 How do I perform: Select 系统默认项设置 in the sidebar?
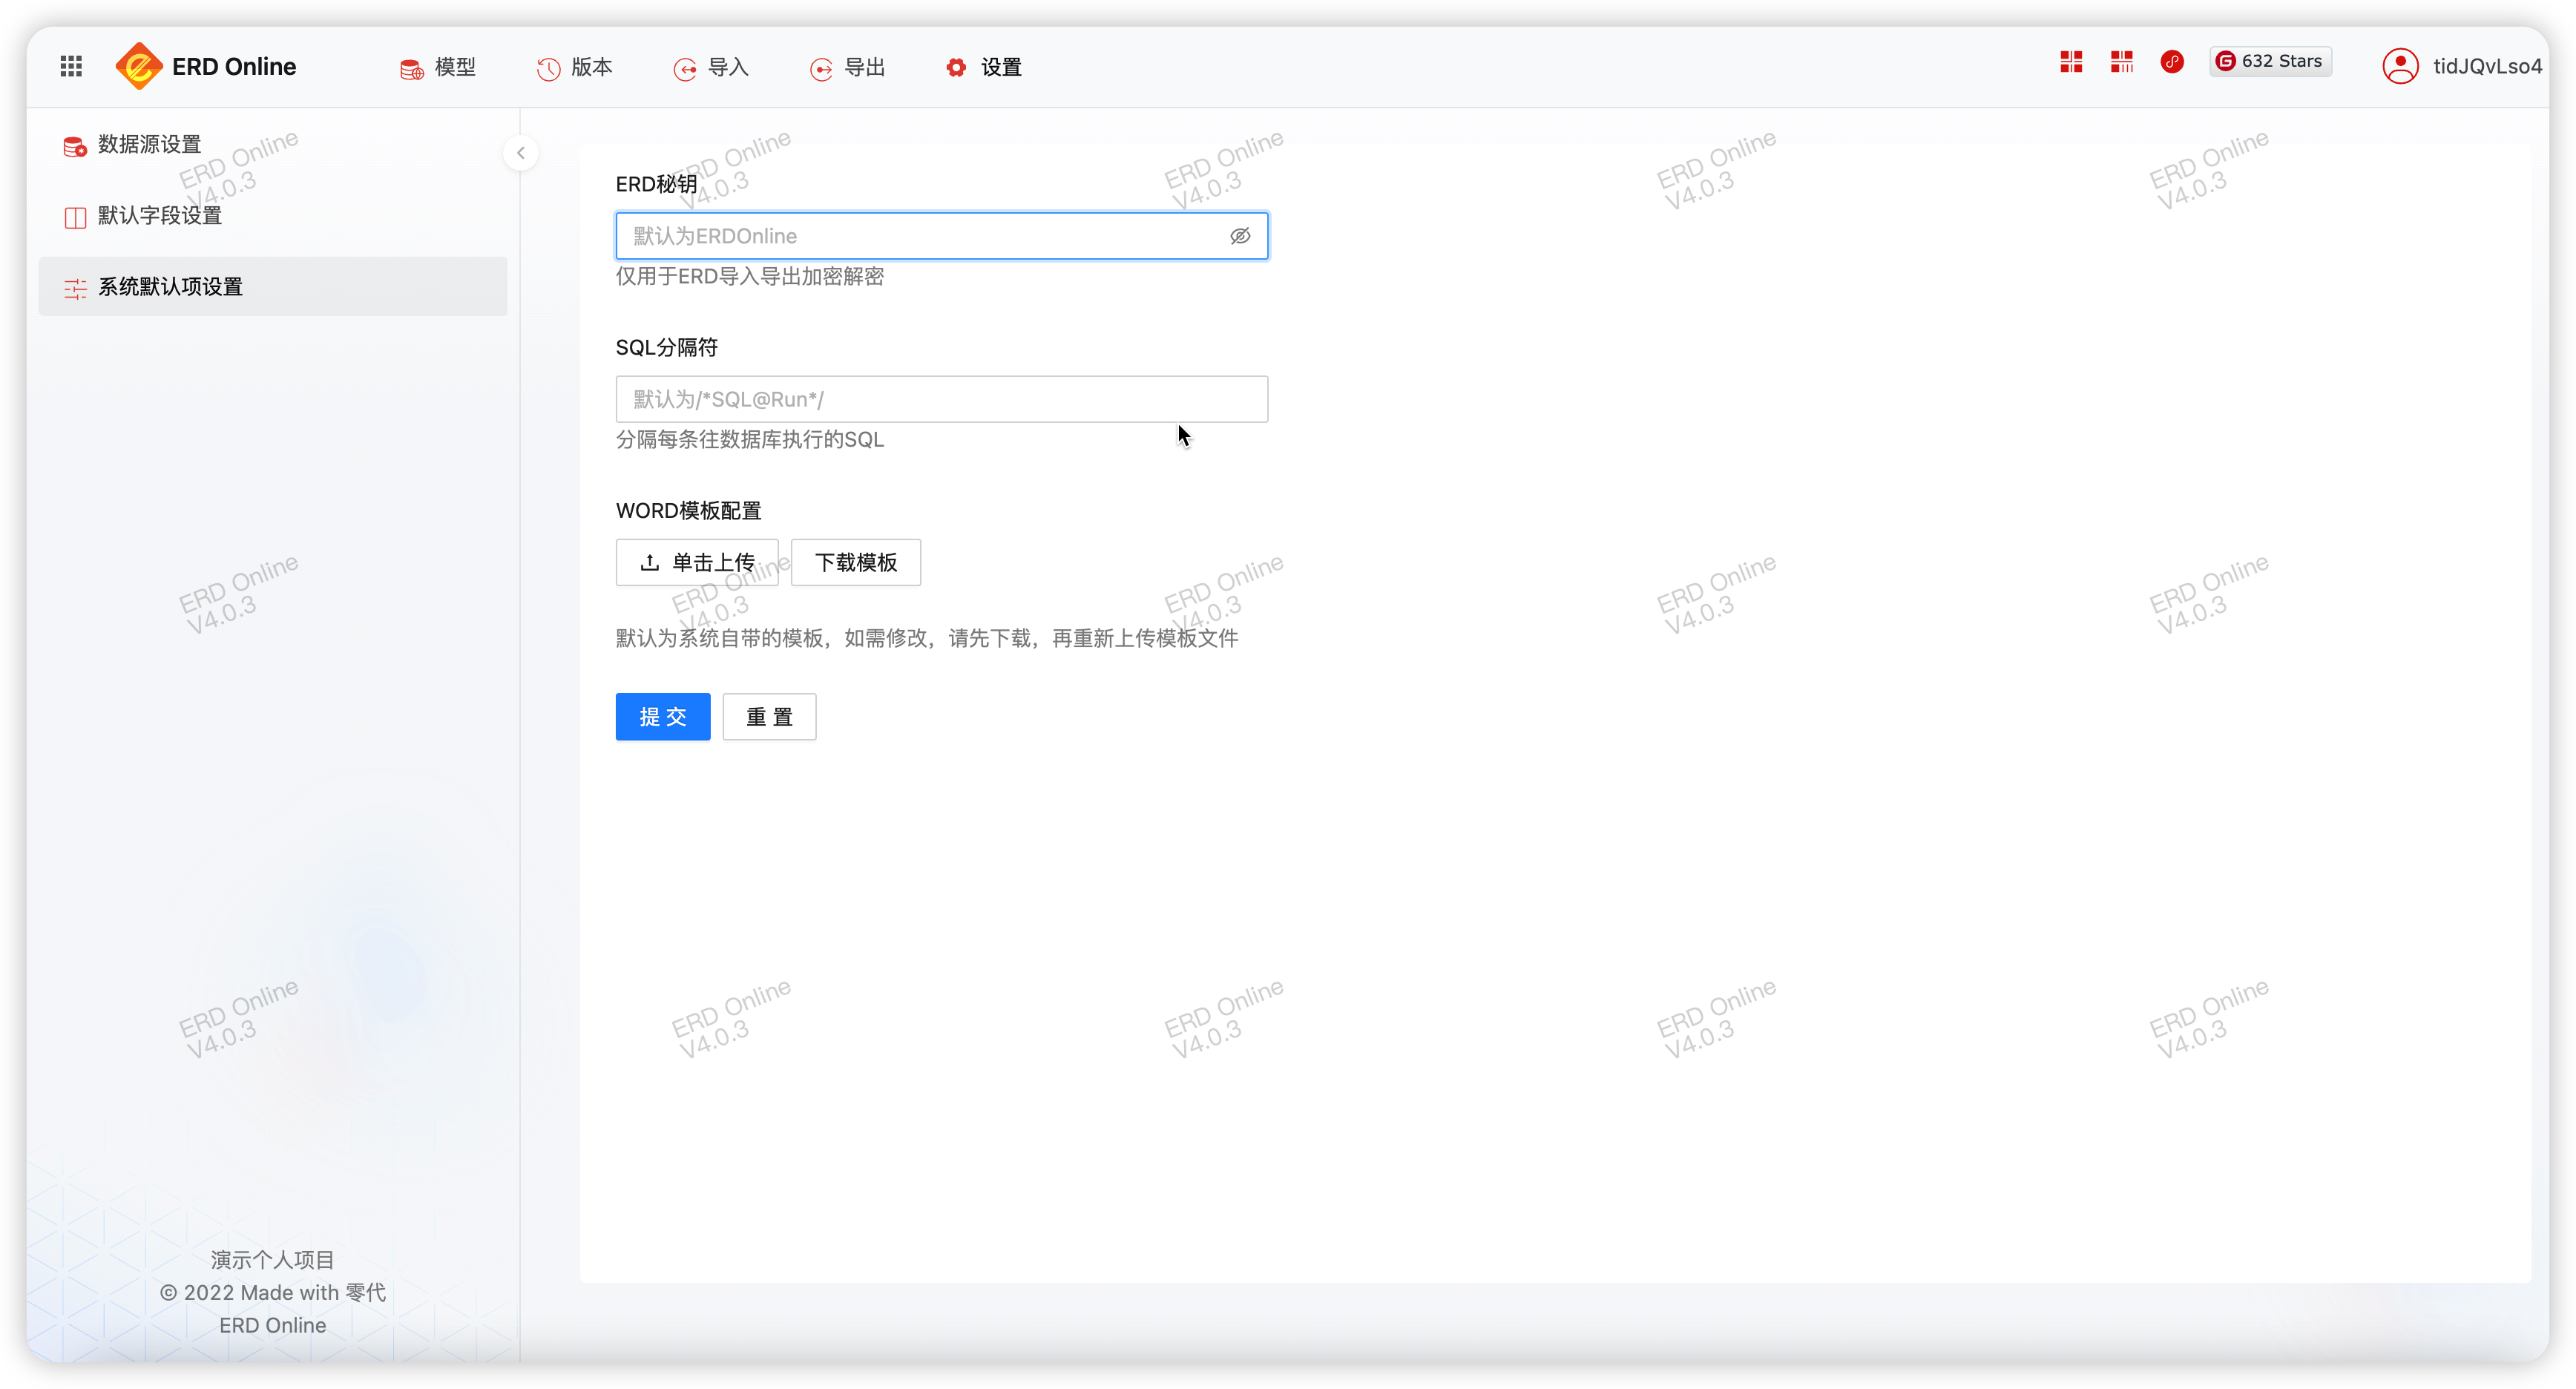click(x=272, y=286)
